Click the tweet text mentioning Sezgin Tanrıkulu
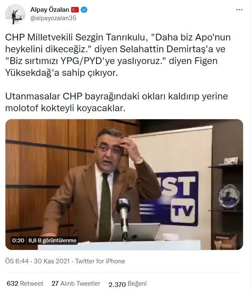Image resolution: width=251 pixels, height=292 pixels. (118, 55)
